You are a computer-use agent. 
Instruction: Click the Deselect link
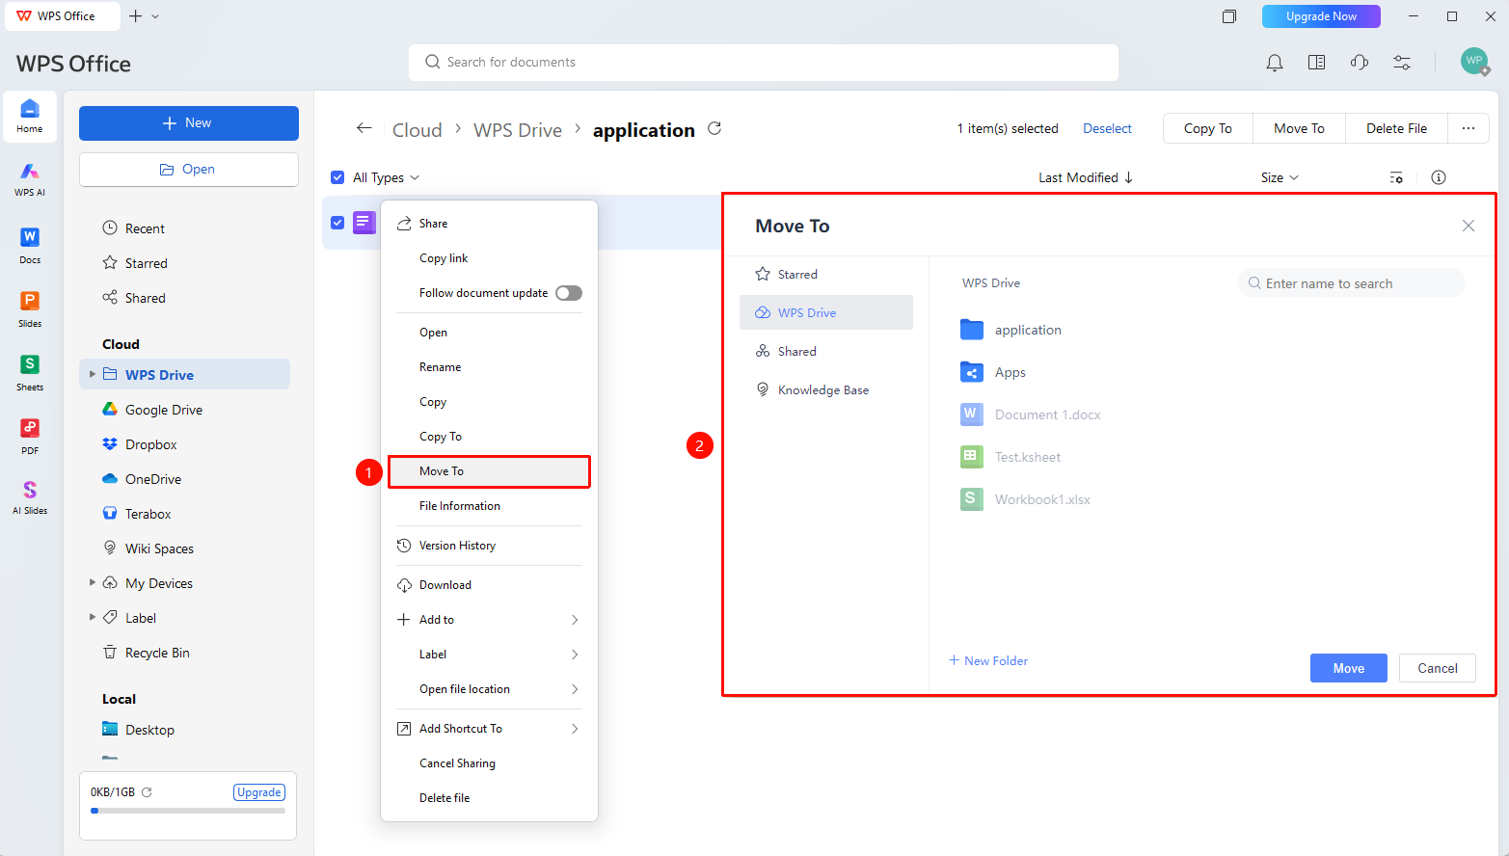[x=1107, y=128]
